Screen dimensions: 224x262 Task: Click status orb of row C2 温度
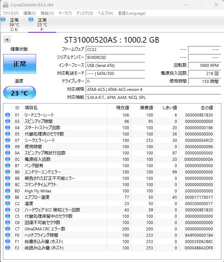pos(8,203)
